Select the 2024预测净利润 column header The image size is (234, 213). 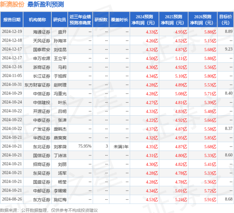click(144, 20)
